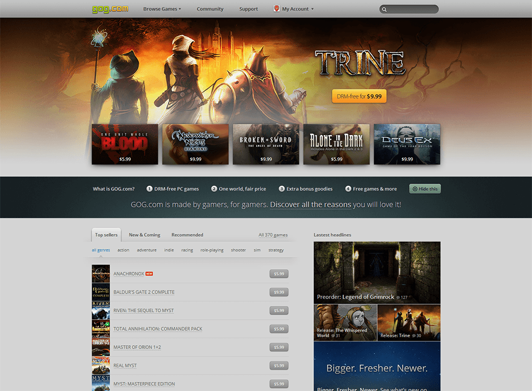Open the Myst: Masterpiece Edition title link
Screen dimensions: 532x391
pos(144,384)
